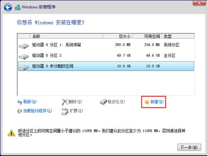This screenshot has height=156, width=207.
Task: Select Drive 0 partition 1 System Reserved row
Action: pos(106,45)
